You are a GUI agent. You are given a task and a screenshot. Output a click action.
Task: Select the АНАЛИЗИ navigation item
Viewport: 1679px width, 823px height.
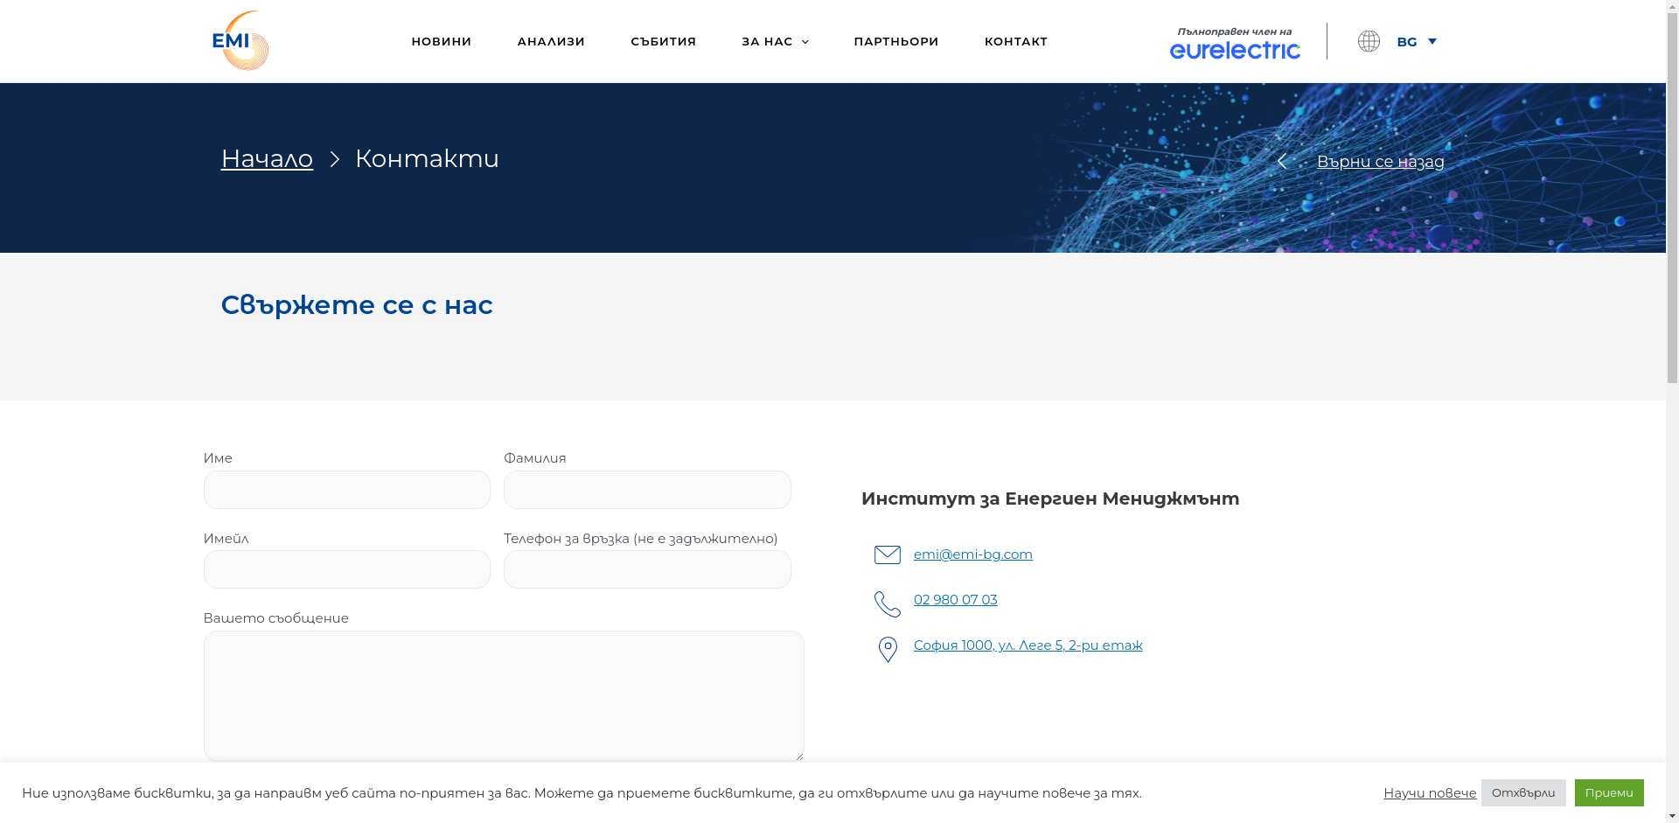click(551, 41)
